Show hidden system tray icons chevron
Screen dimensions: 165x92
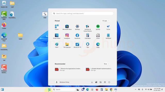point(136,89)
